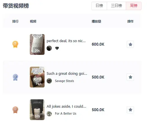
Task: Click the dark avatar of rank 1 creator
Action: (49, 48)
